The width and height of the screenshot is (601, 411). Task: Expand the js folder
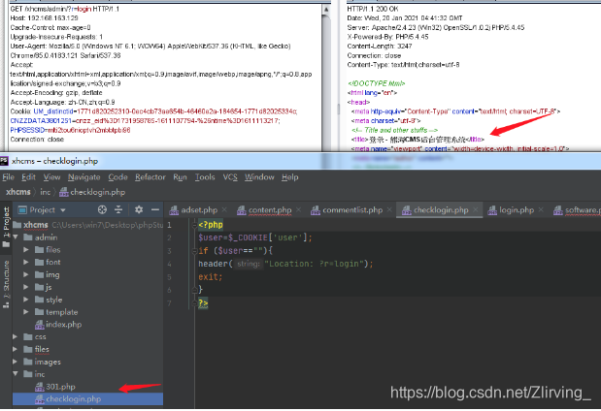point(26,287)
